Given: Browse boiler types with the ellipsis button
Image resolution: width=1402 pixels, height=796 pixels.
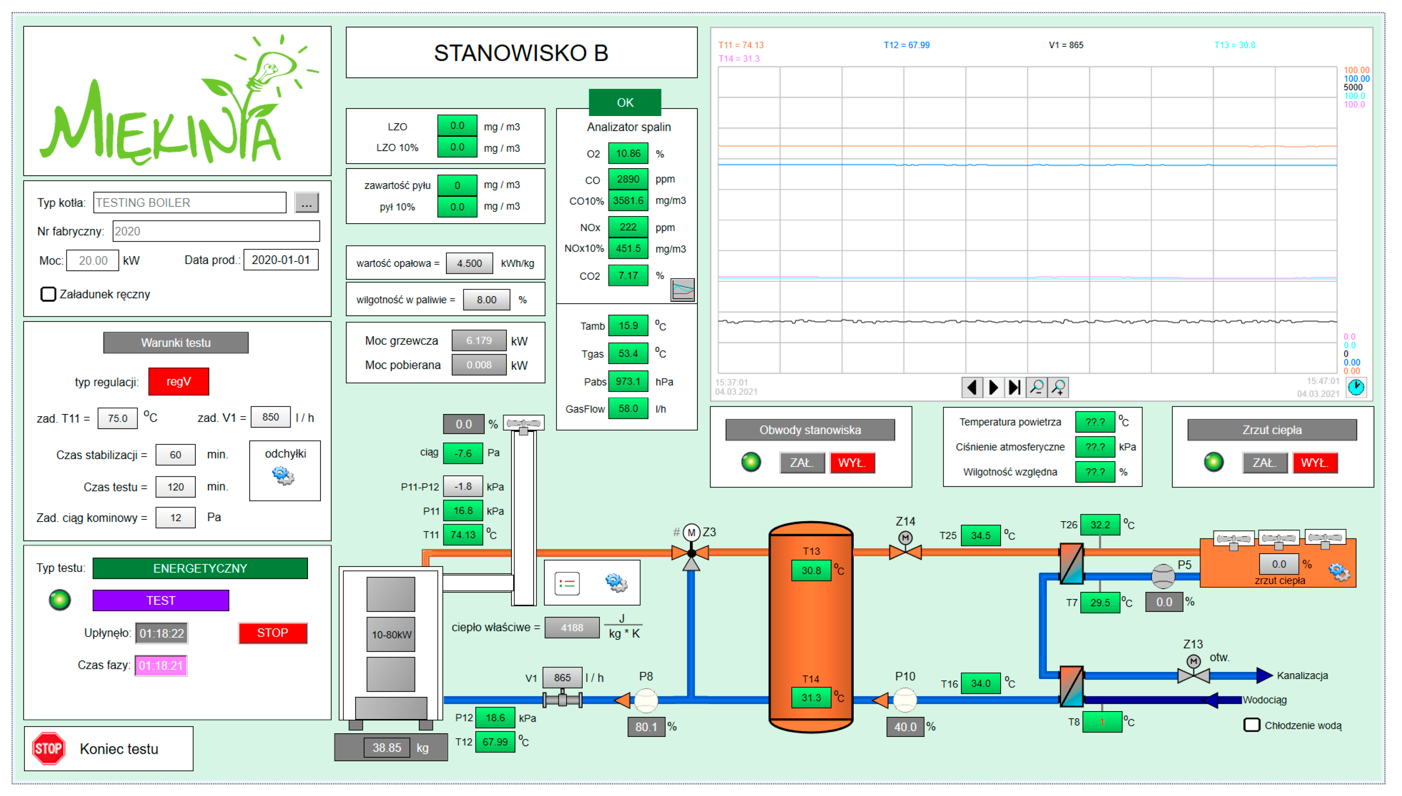Looking at the screenshot, I should click(307, 203).
